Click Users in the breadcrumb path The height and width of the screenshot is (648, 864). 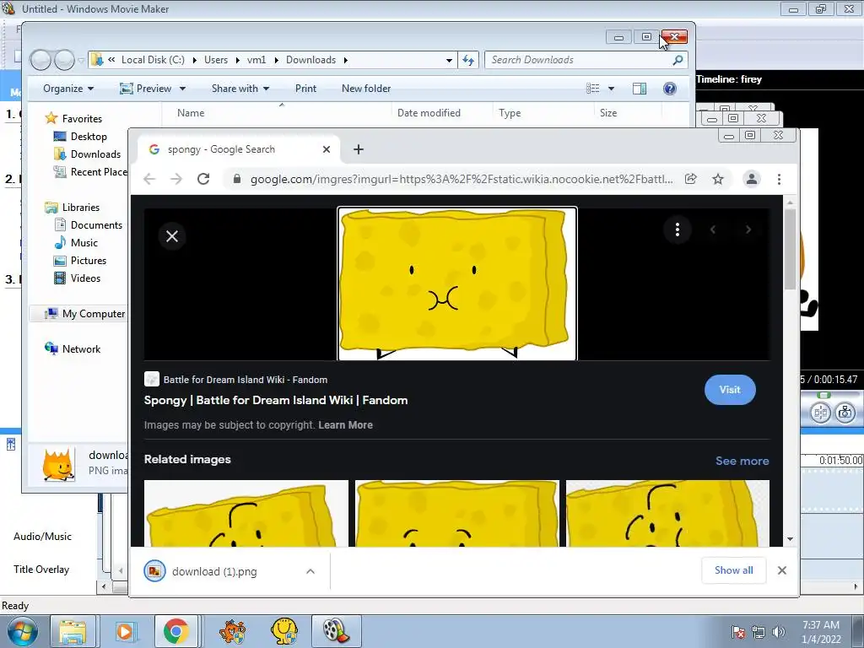pyautogui.click(x=215, y=60)
